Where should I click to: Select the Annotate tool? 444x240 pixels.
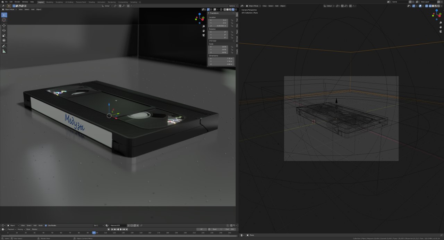(4, 46)
